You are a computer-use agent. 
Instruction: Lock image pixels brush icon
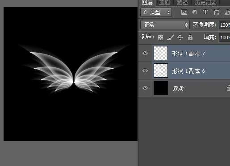pyautogui.click(x=171, y=37)
